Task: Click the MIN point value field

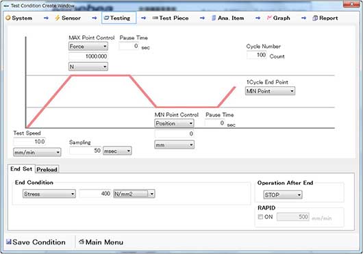Action: coord(174,134)
